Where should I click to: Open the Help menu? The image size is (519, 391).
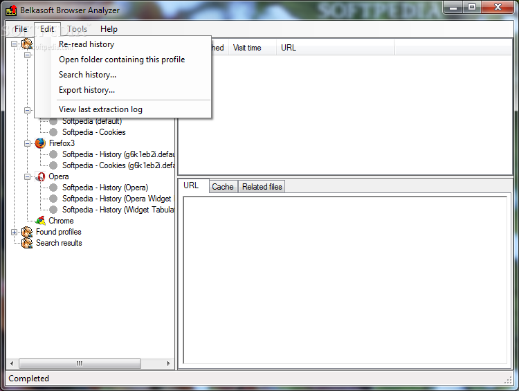[109, 29]
